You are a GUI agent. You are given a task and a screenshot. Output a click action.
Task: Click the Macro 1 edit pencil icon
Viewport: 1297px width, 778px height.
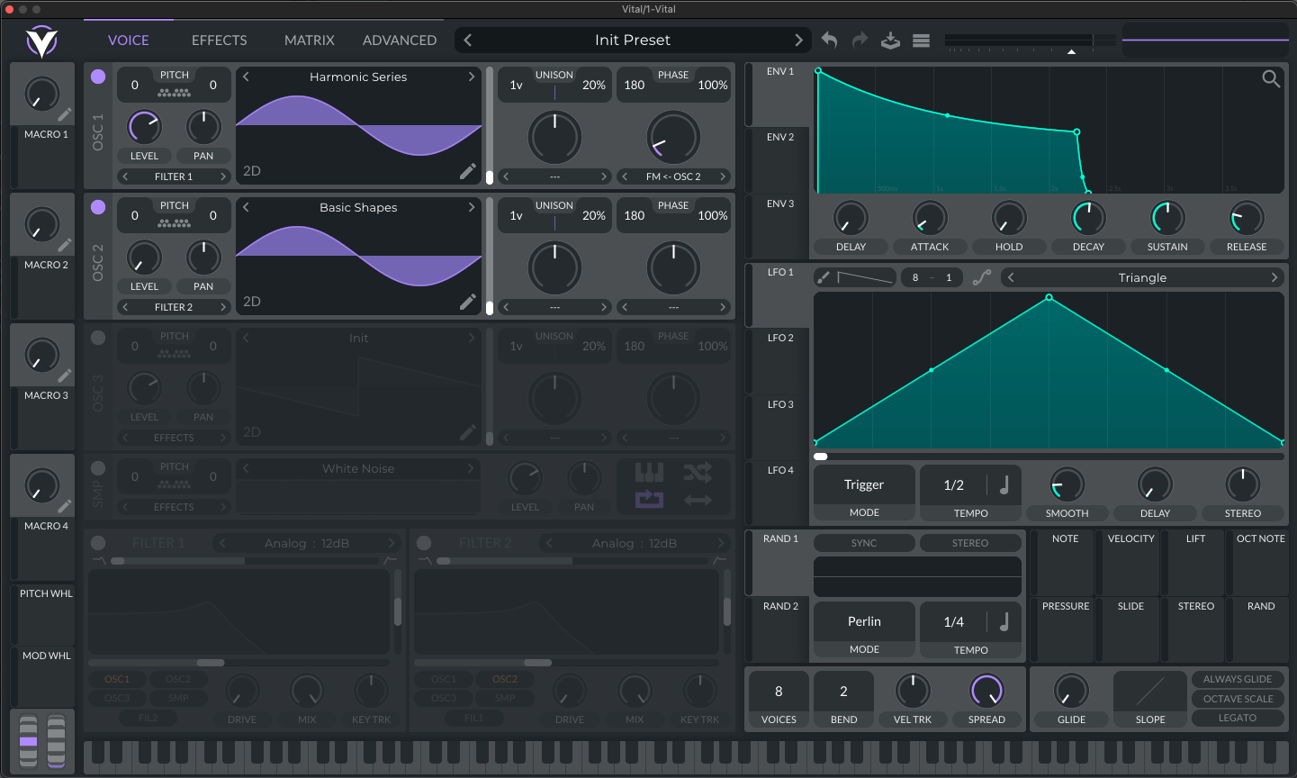tap(65, 114)
